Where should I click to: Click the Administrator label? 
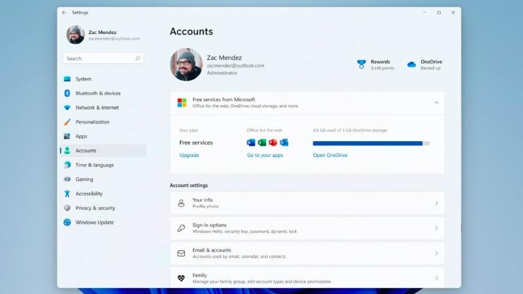[x=222, y=73]
